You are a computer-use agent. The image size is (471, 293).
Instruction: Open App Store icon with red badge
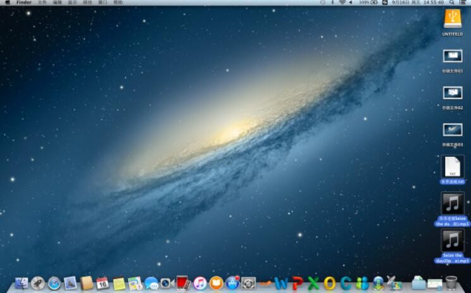click(233, 283)
